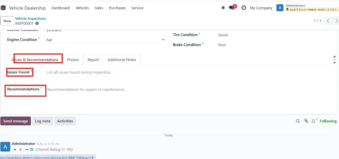This screenshot has width=339, height=159.
Task: Click the scroll down arrow beside form
Action: 334,62
